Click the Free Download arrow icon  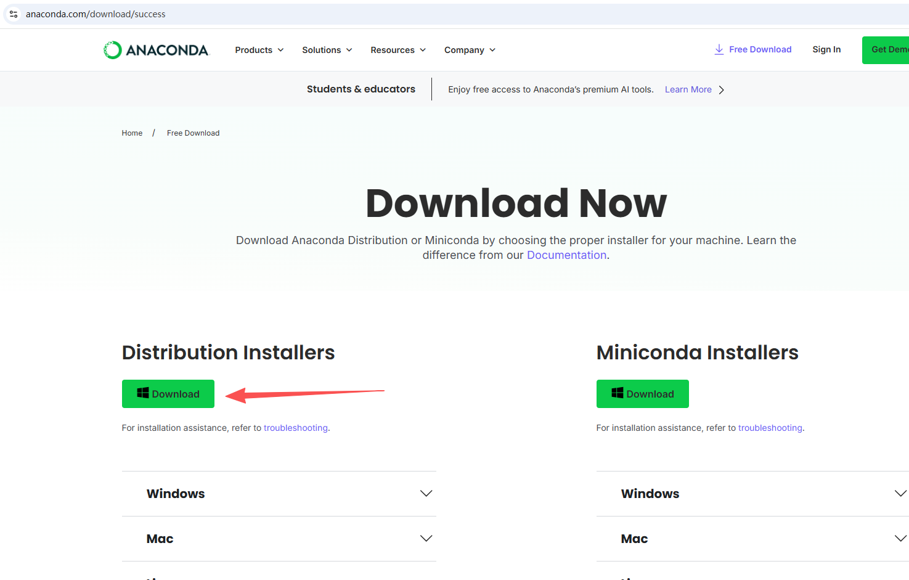[719, 49]
